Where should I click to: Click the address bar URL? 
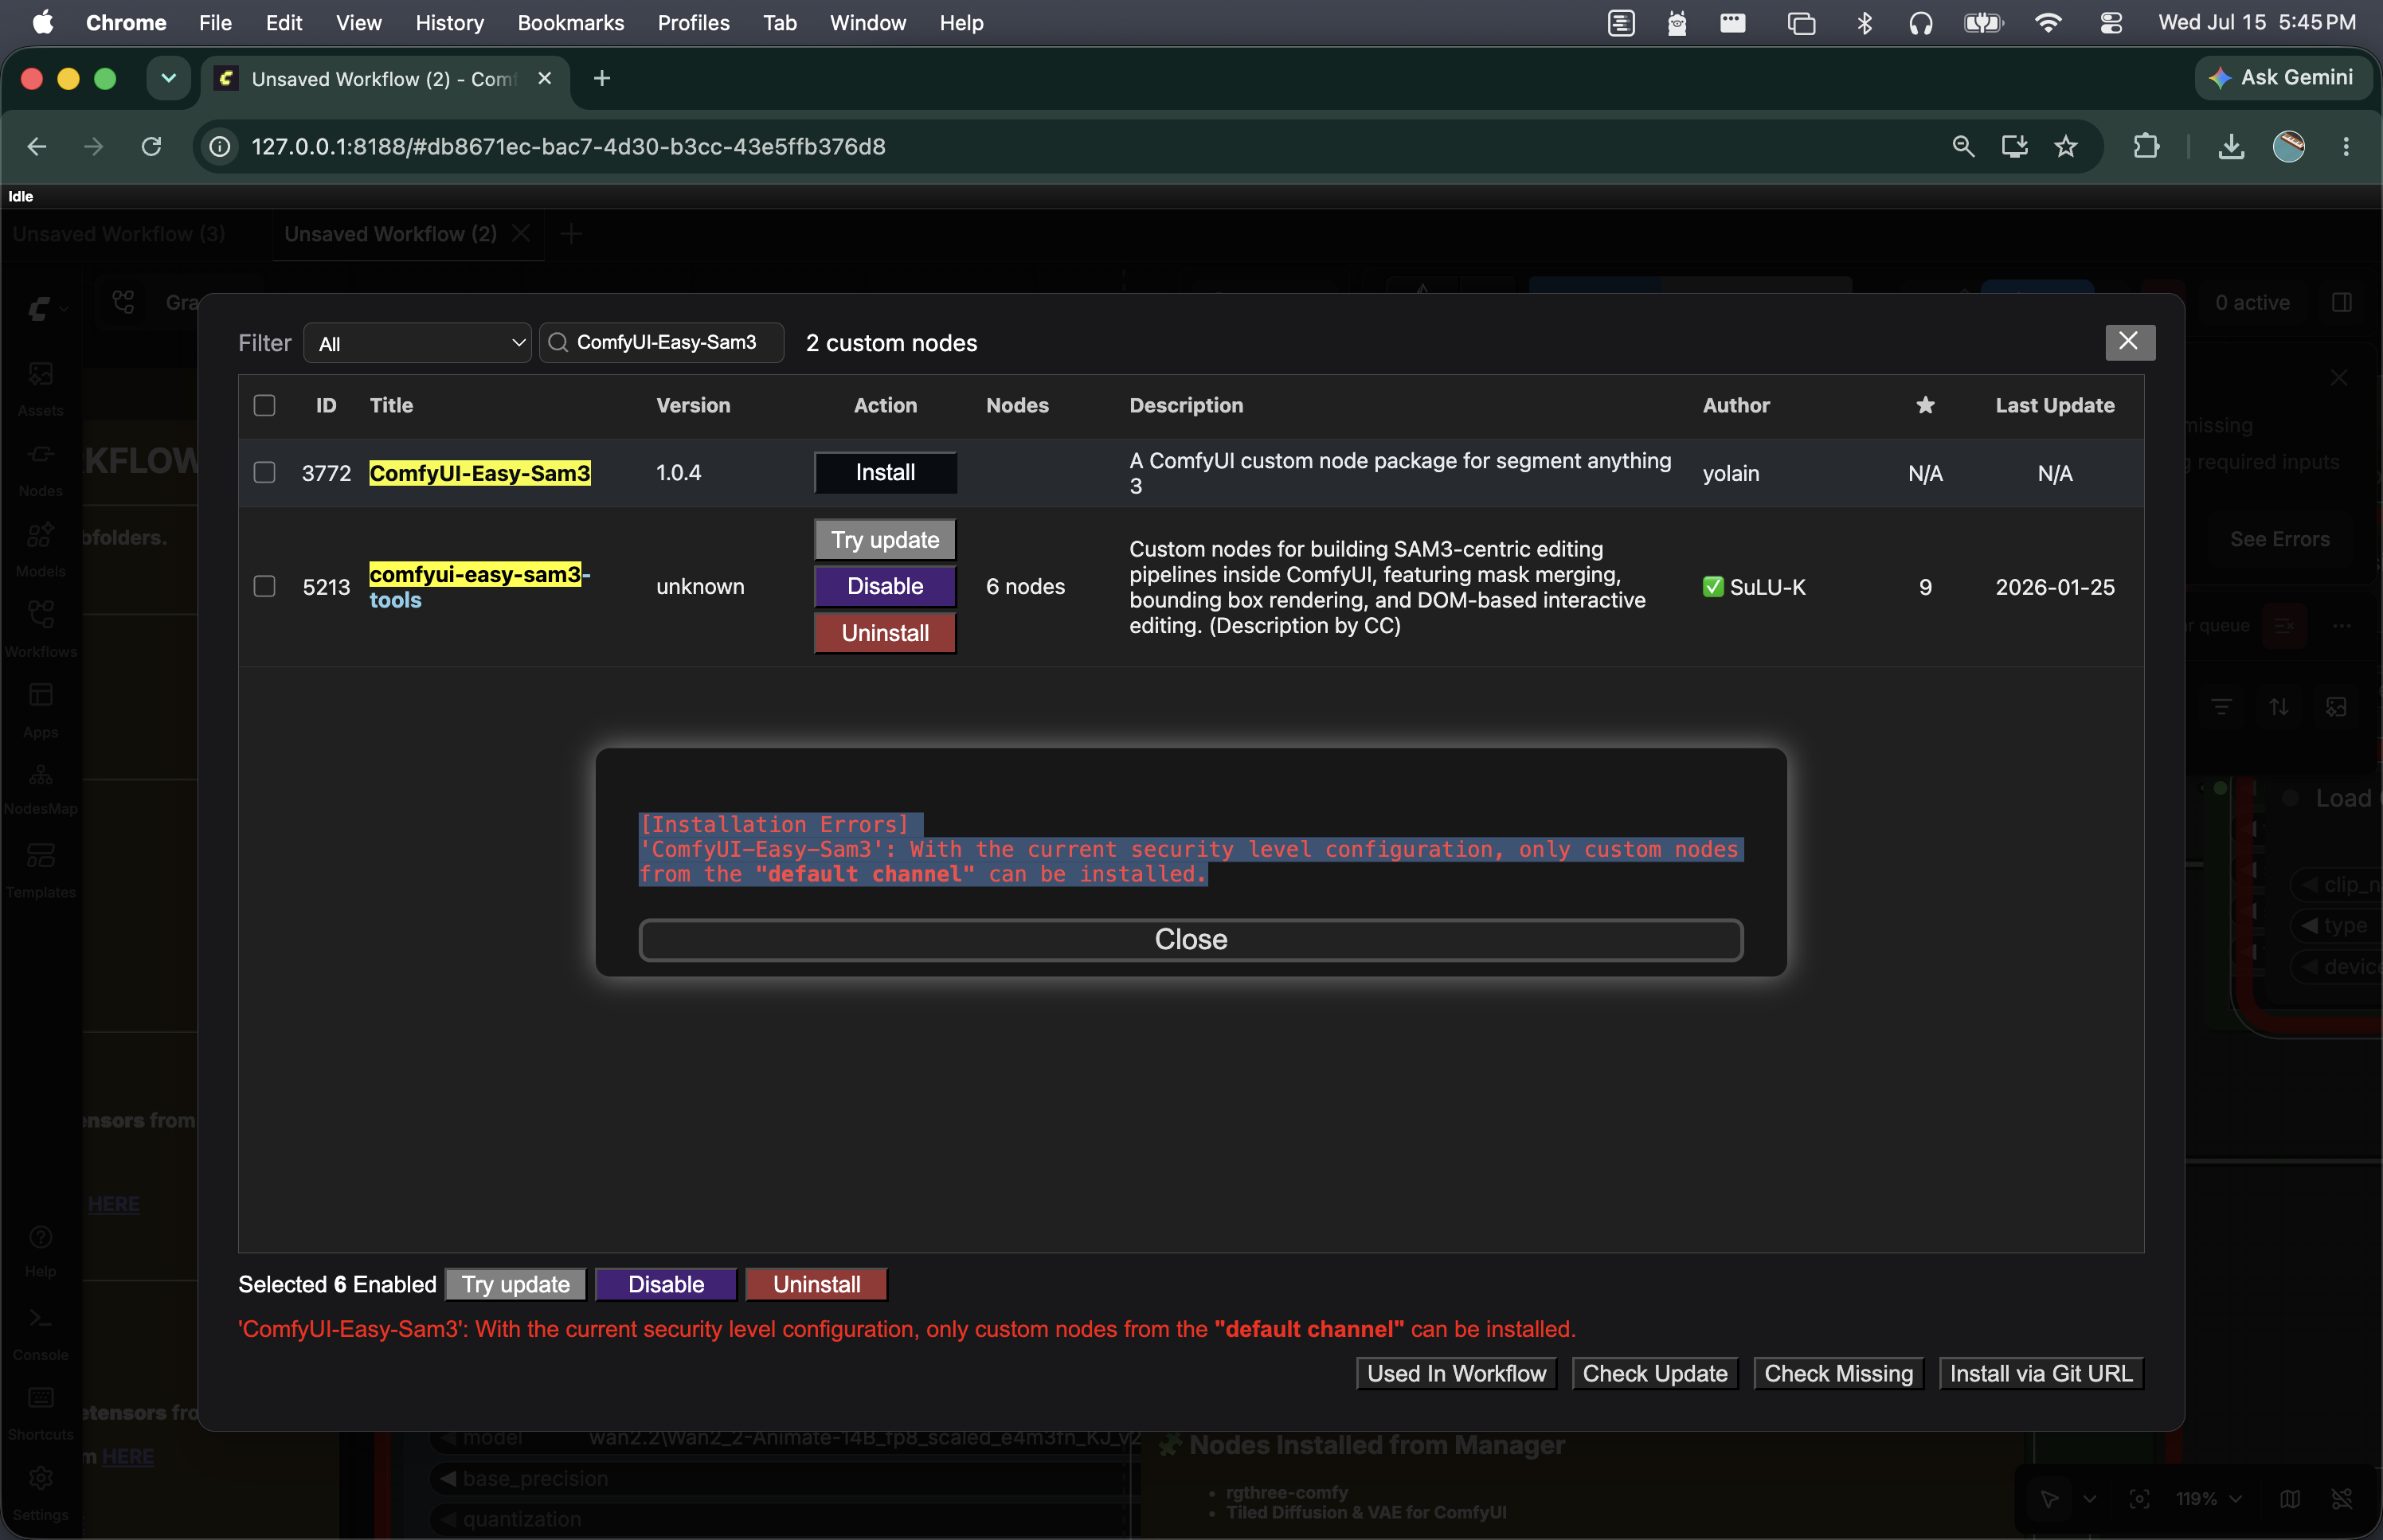tap(568, 147)
